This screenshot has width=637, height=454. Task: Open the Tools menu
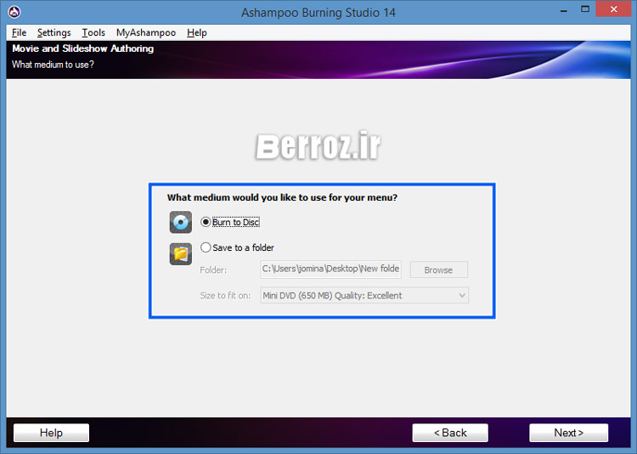coord(93,32)
